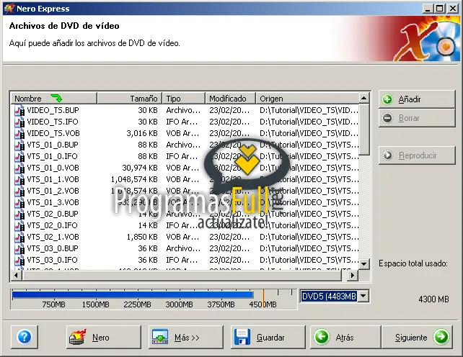Select the VTS_02_1.VOB file name
This screenshot has height=357, width=463.
(x=53, y=237)
